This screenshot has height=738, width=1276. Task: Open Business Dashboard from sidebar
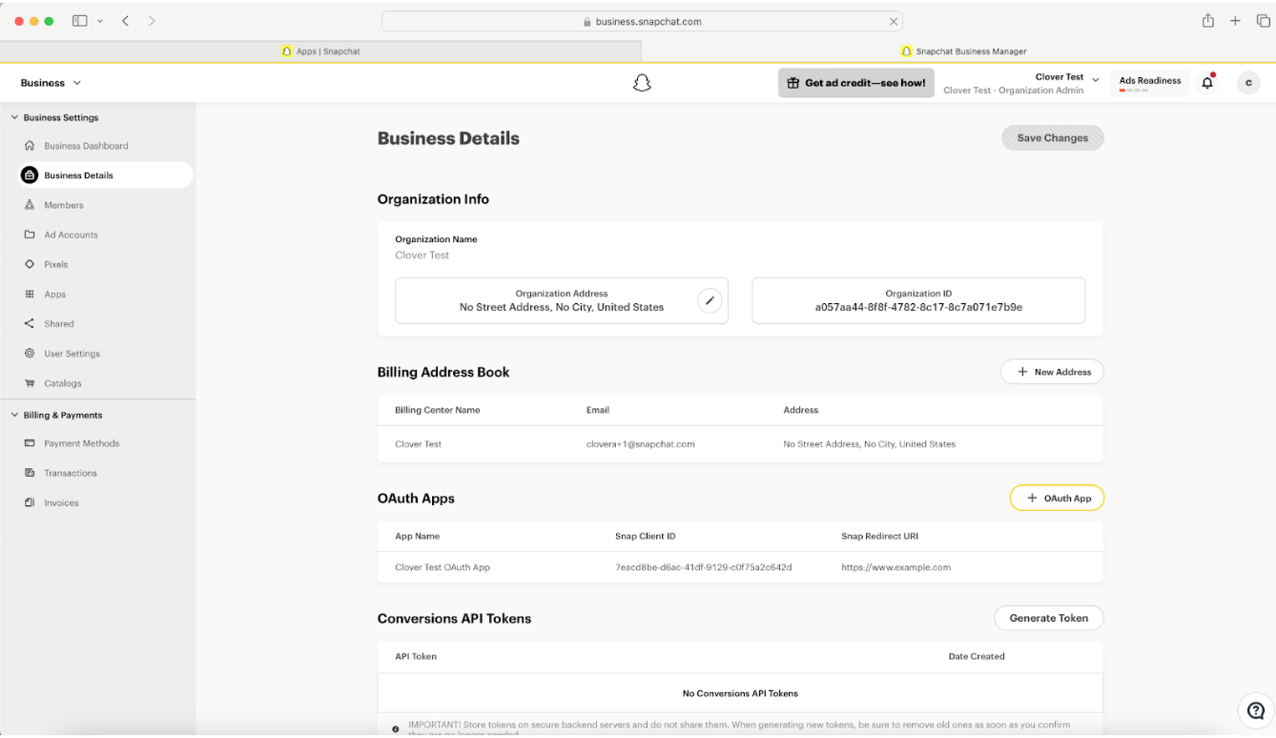coord(85,145)
